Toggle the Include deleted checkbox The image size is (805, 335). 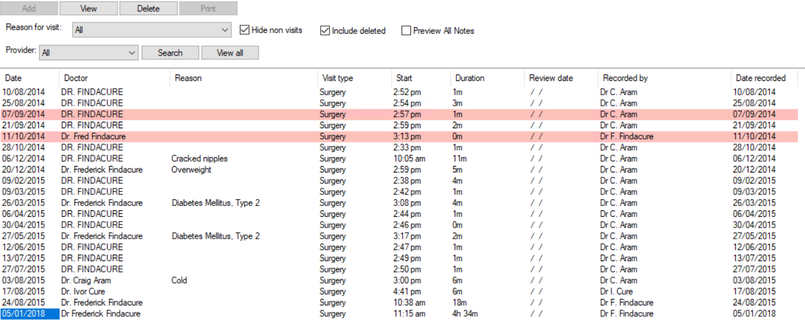click(325, 31)
